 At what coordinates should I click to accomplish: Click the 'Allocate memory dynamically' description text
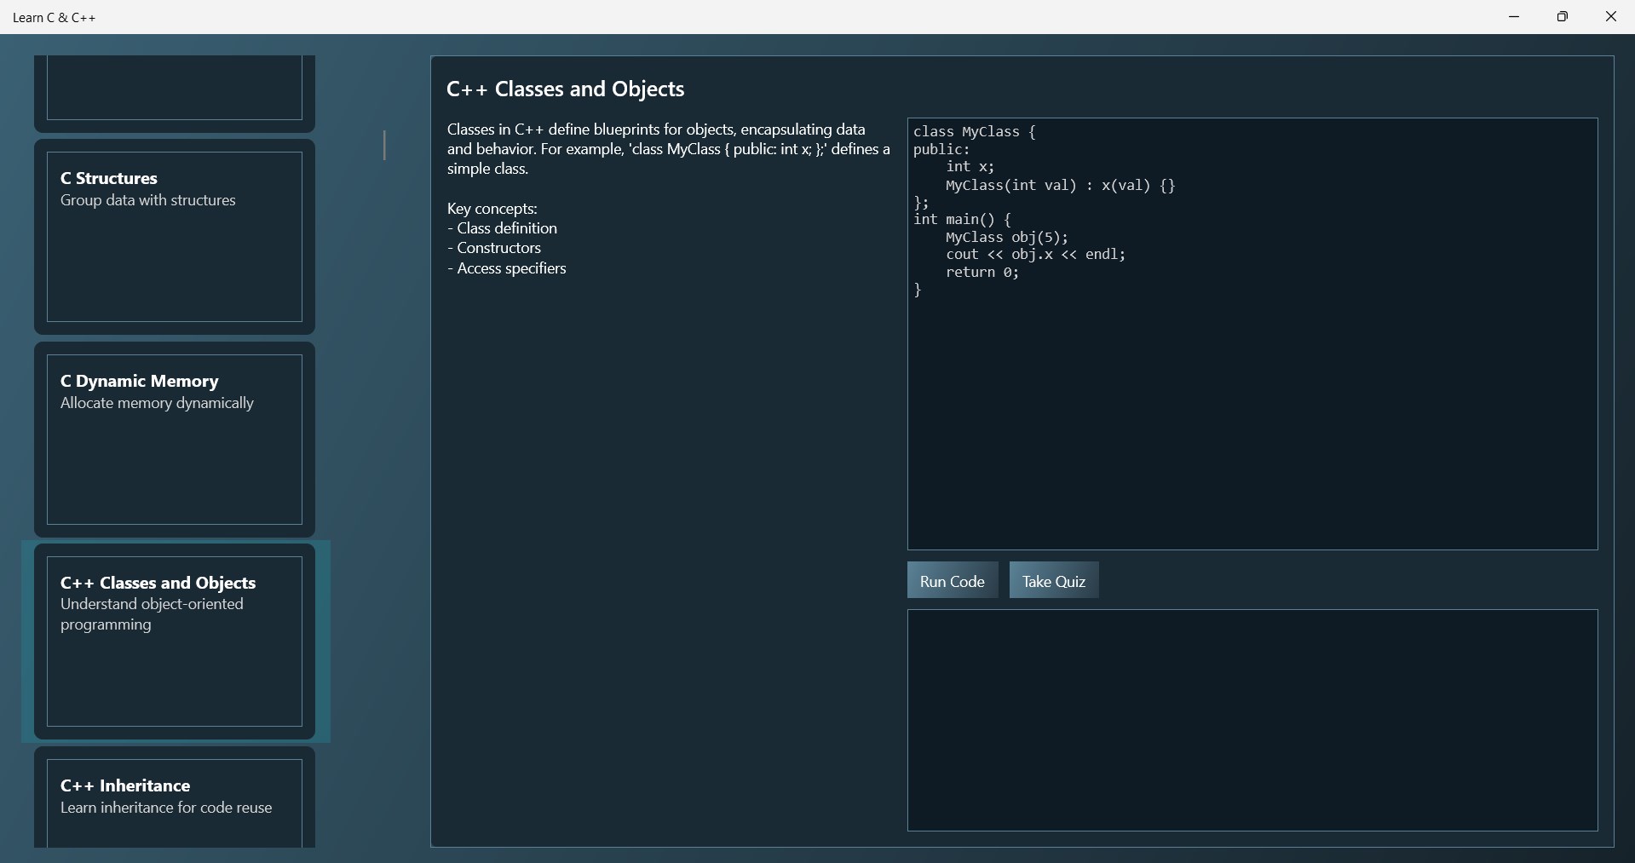(155, 403)
